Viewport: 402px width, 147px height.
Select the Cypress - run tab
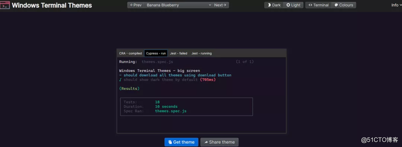156,53
